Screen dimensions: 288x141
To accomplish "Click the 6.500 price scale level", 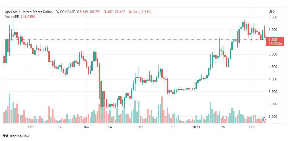I will coord(273,17).
